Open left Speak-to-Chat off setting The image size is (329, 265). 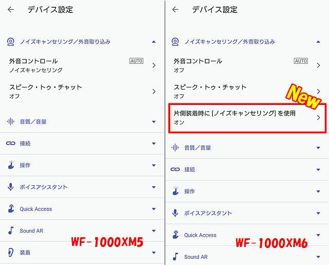[82, 91]
